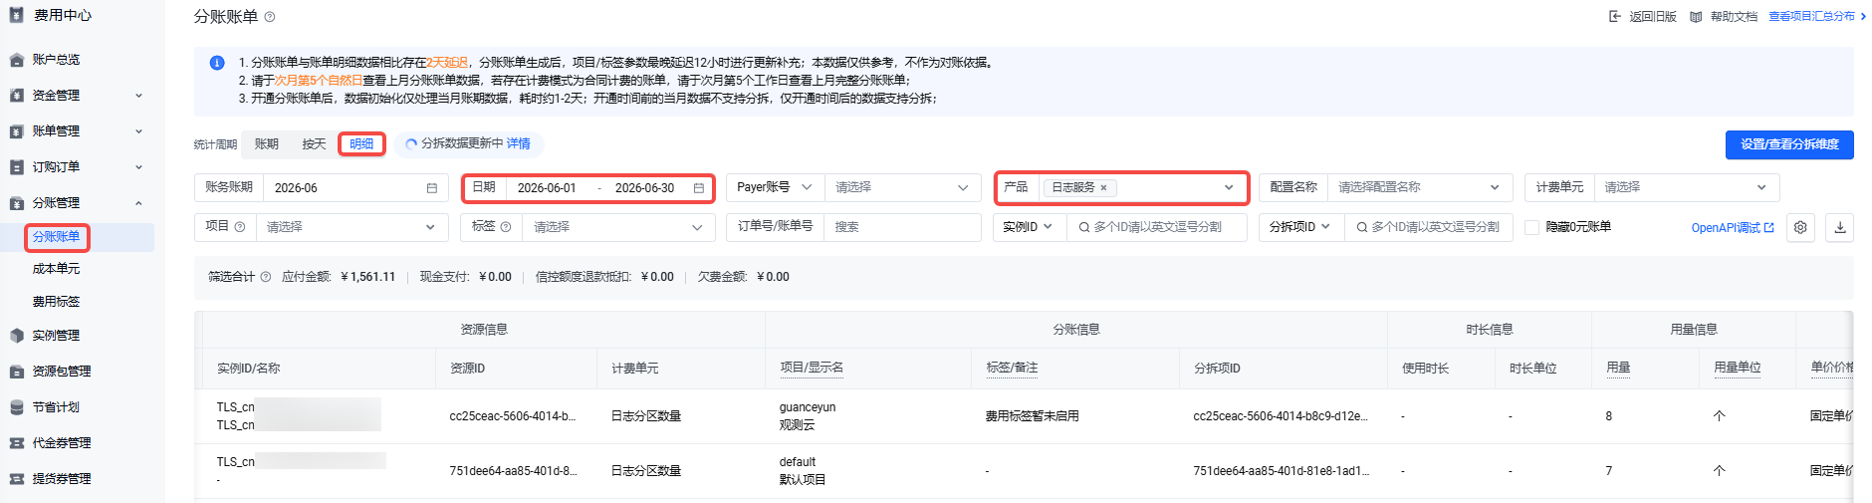Open the 标签 dropdown

click(618, 227)
